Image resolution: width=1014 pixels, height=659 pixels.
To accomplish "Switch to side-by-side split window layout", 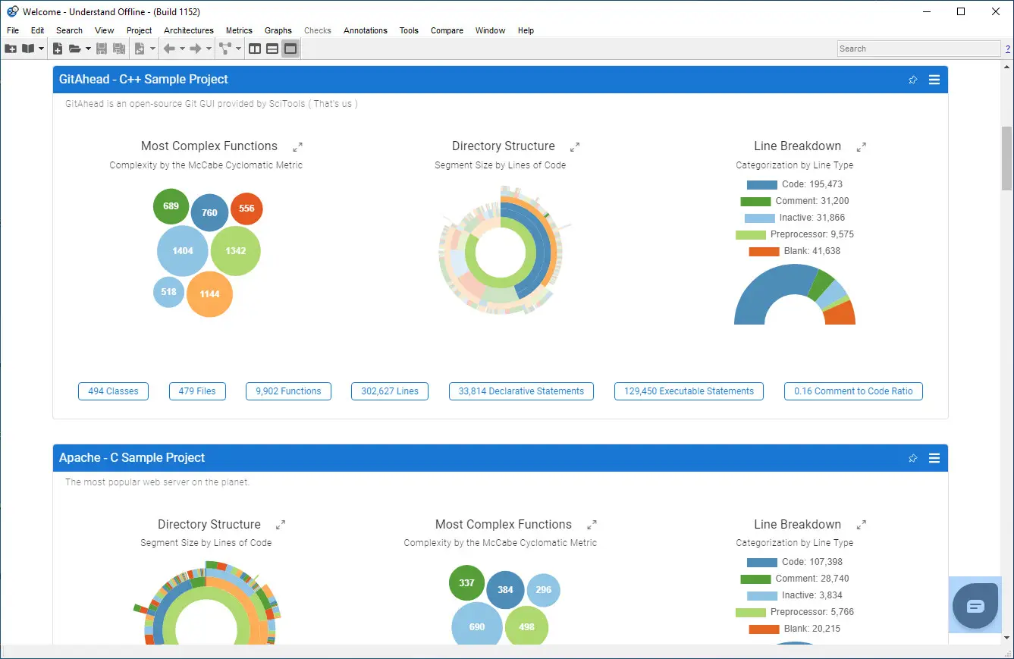I will tap(255, 49).
